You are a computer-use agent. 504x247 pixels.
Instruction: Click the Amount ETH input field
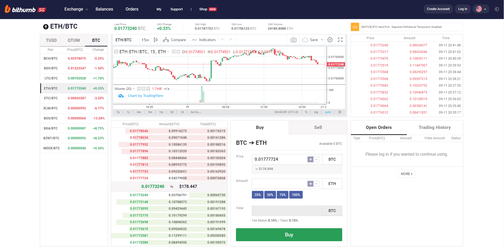point(279,184)
